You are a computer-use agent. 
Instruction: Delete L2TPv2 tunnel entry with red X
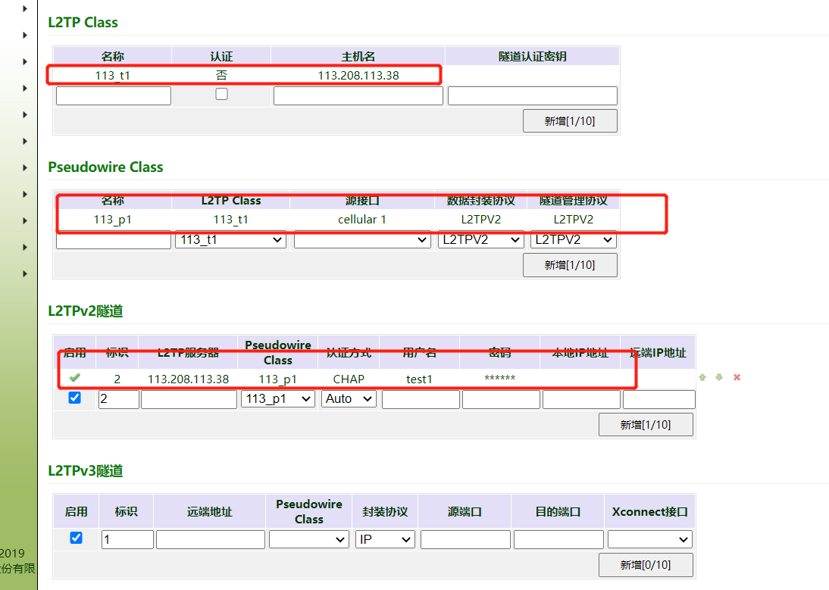[737, 377]
